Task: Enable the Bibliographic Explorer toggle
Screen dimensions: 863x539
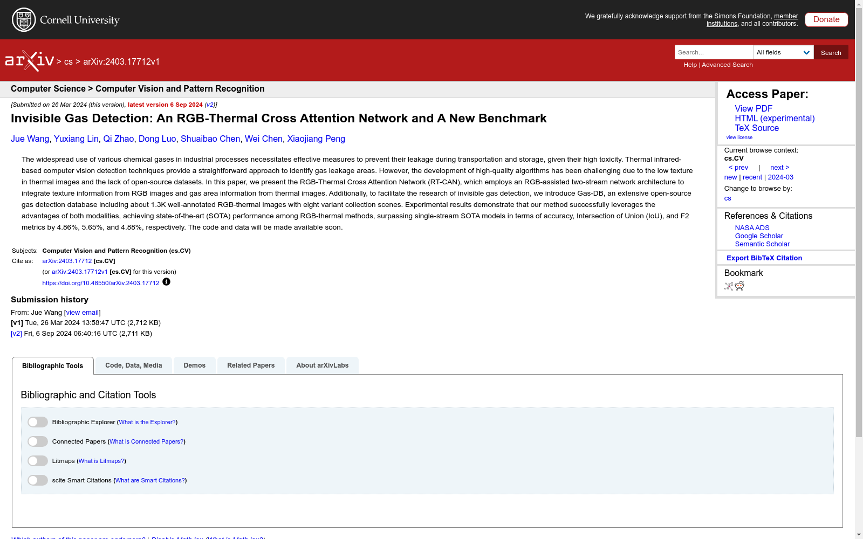Action: point(38,422)
